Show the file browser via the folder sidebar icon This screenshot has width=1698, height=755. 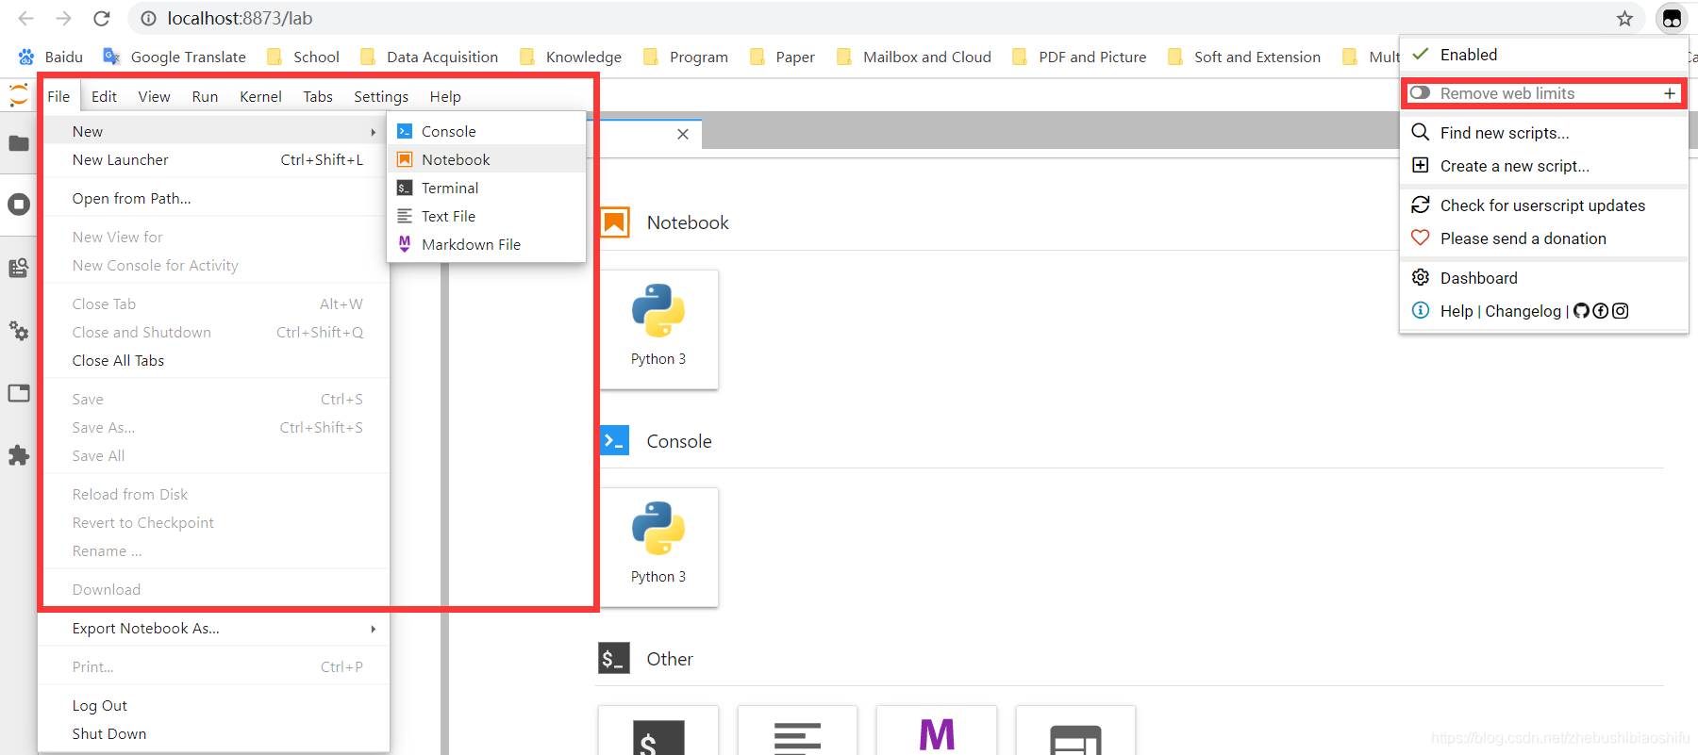[19, 143]
